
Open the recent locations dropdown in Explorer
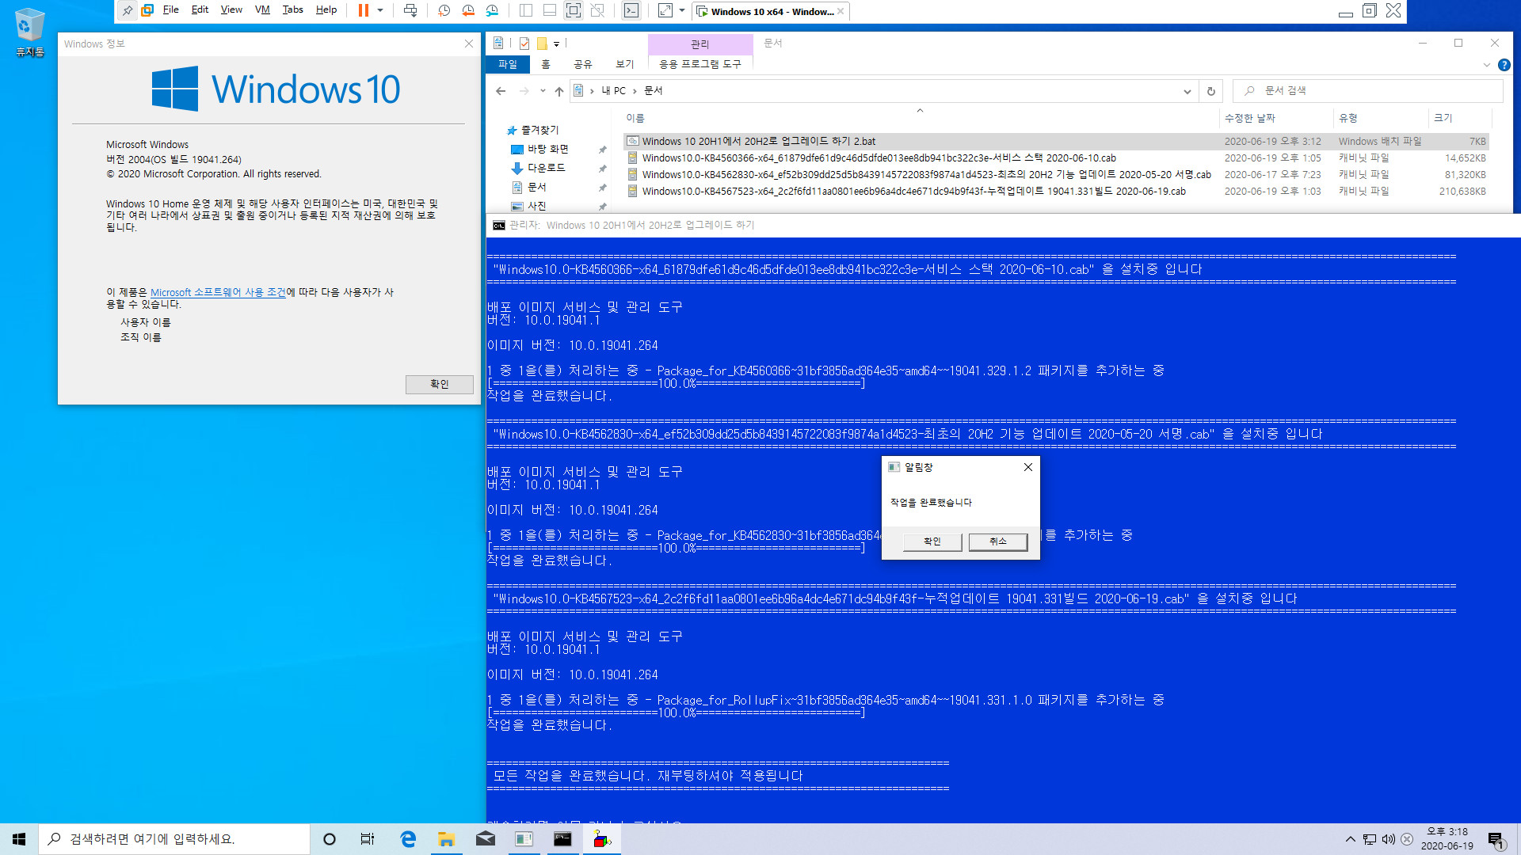click(x=543, y=91)
